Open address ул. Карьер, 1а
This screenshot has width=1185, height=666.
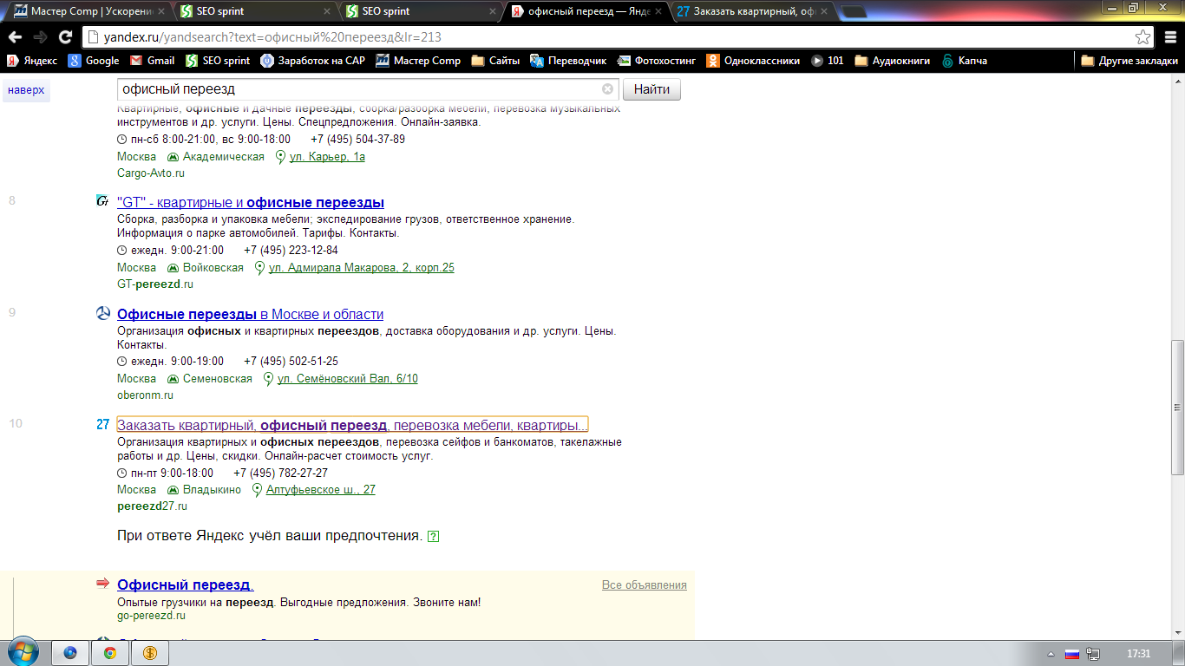[x=327, y=157]
